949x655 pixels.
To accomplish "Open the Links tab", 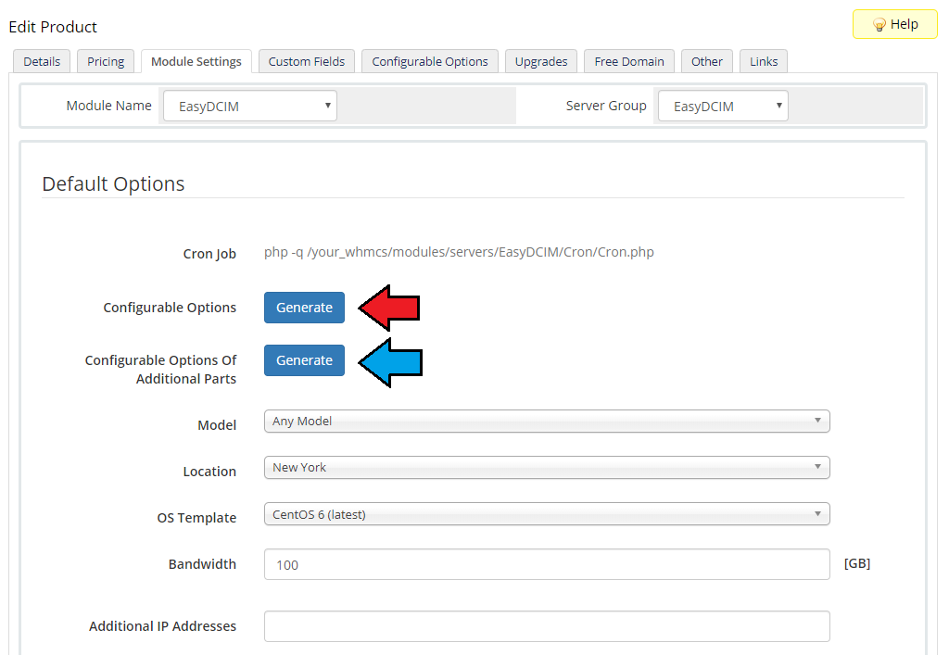I will coord(764,62).
